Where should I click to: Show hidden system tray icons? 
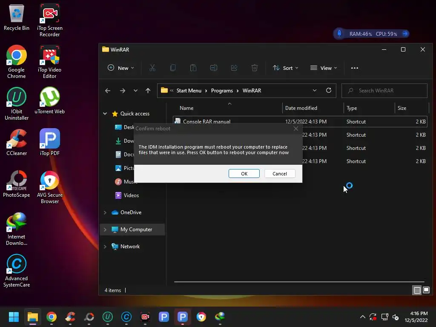coord(363,317)
